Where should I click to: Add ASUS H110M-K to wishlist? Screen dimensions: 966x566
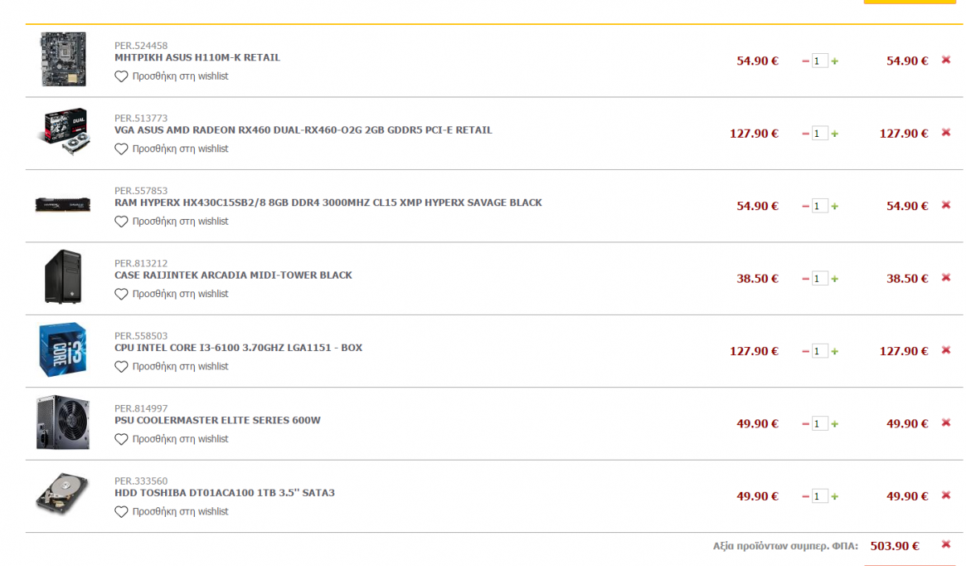click(171, 76)
